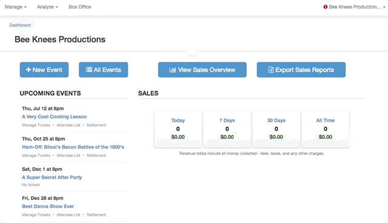Select the Today sales card
This screenshot has height=223, width=388.
click(178, 129)
